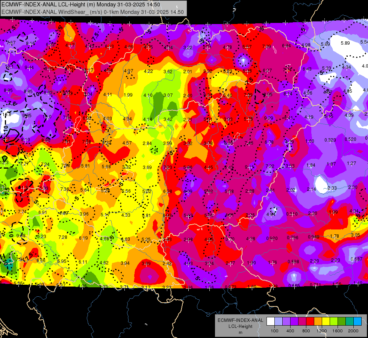Image resolution: width=368 pixels, height=338 pixels.
Task: Click the 2.84 wind shear value
Action: pos(147,143)
